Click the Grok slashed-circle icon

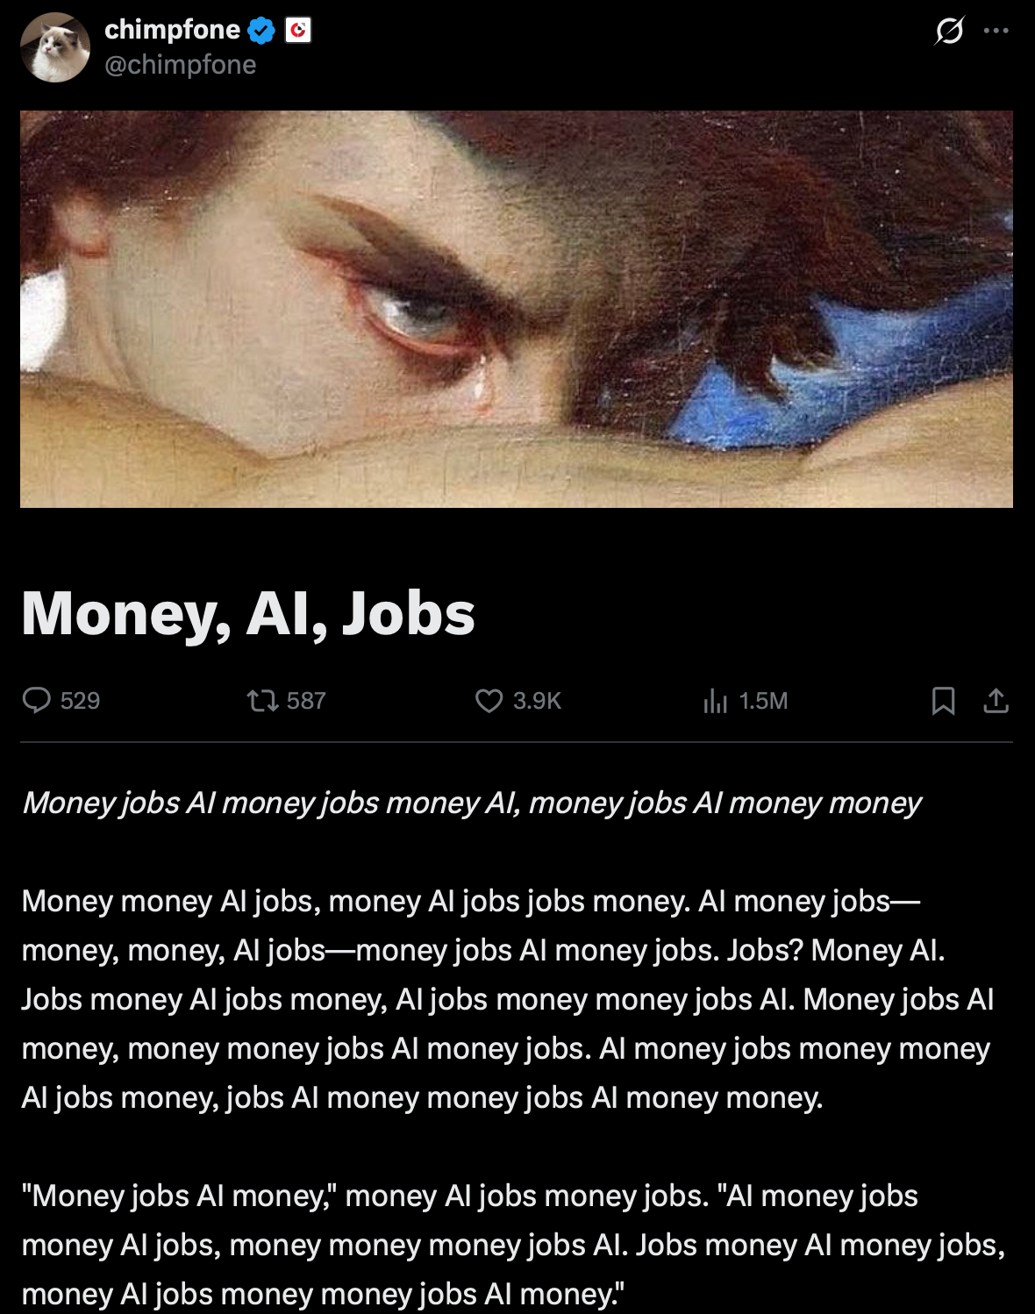coord(949,31)
